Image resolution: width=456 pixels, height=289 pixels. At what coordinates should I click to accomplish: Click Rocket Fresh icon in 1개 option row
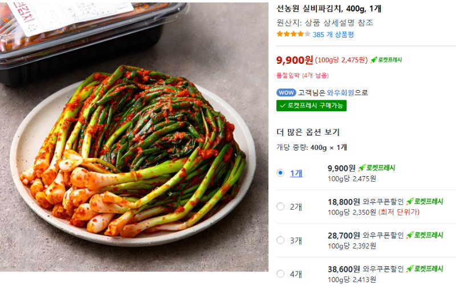pyautogui.click(x=376, y=168)
